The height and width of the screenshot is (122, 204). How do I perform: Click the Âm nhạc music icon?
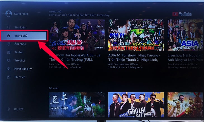[x=9, y=44]
